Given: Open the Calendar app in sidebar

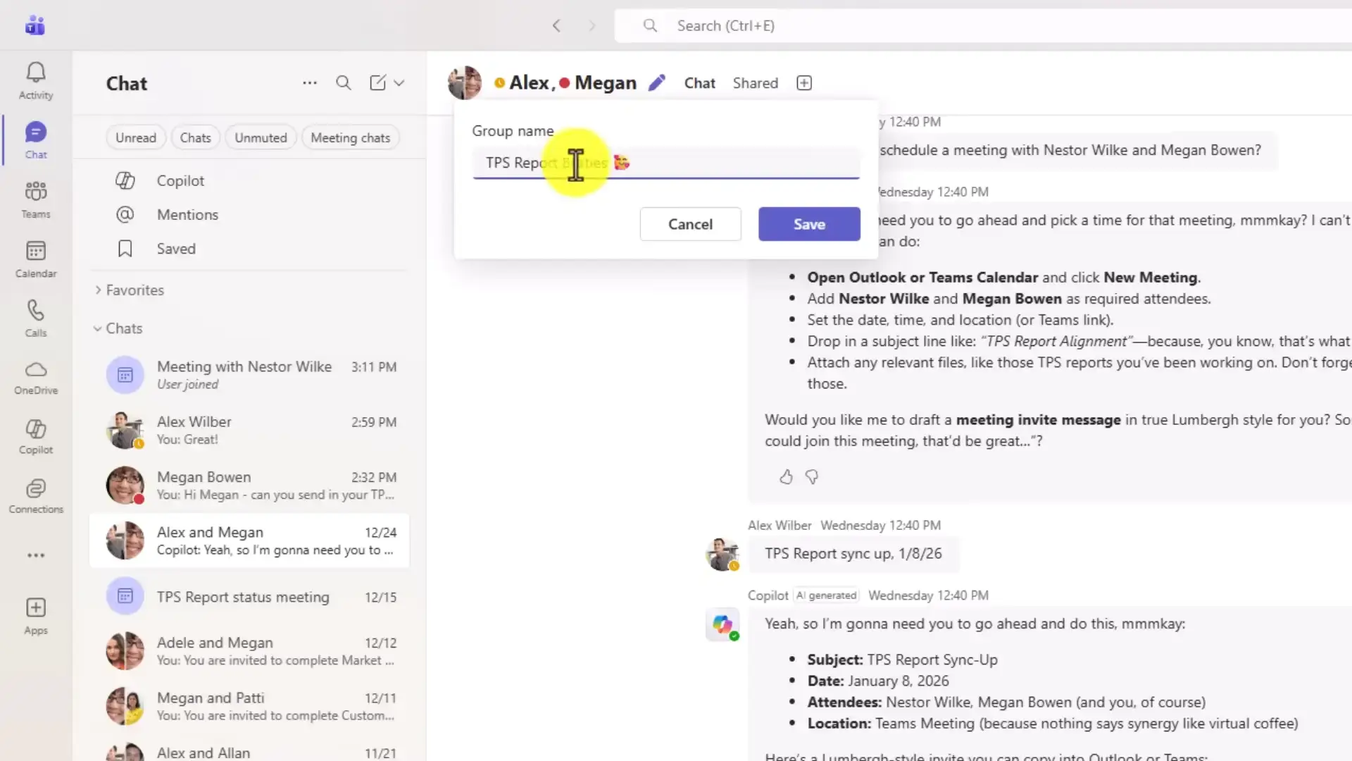Looking at the screenshot, I should coord(36,259).
